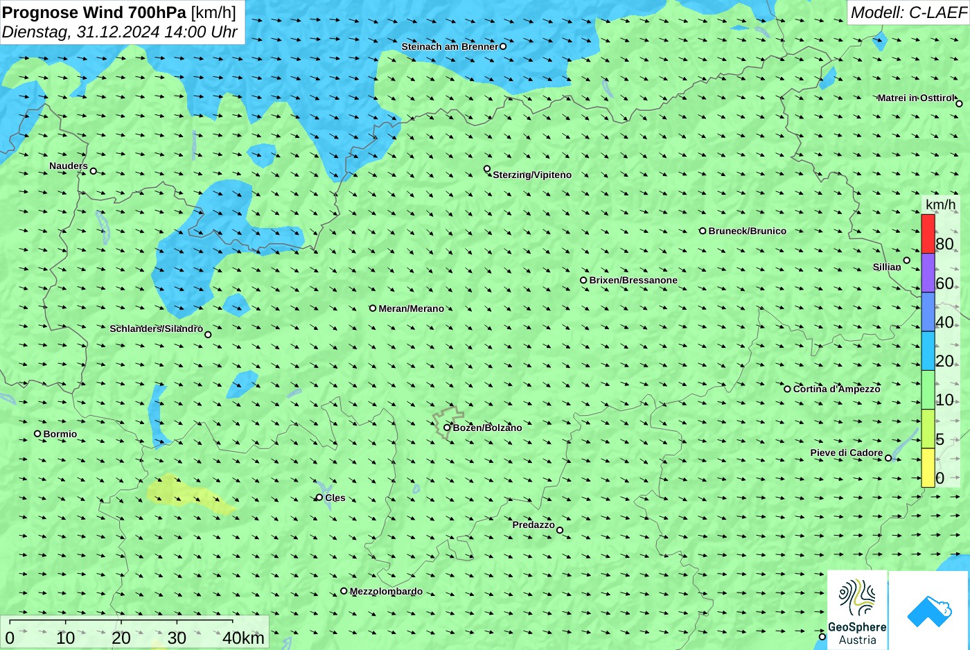Screen dimensions: 970x650
Task: Click the 'Bozen/Bolzano' city label
Action: click(x=488, y=428)
